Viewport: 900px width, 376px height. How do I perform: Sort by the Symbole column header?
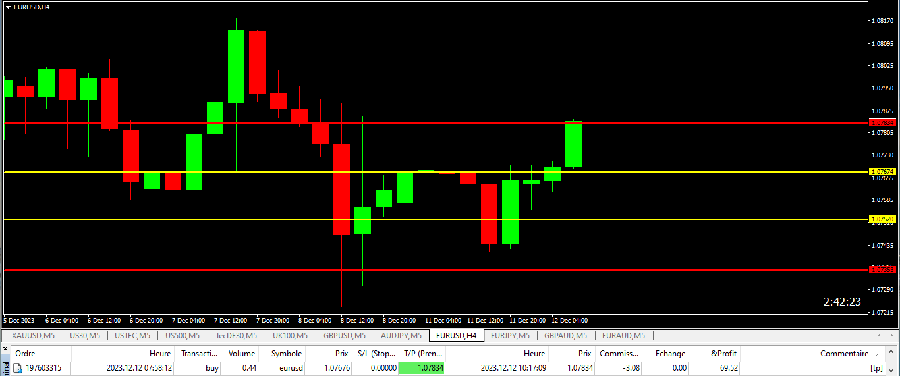pyautogui.click(x=283, y=354)
